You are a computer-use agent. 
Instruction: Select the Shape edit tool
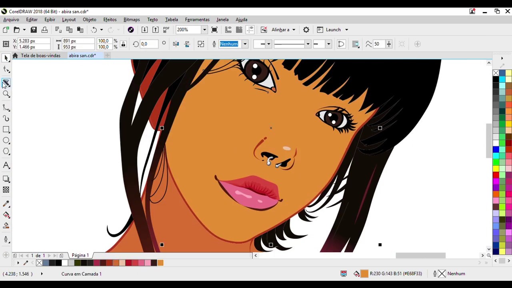click(x=6, y=70)
